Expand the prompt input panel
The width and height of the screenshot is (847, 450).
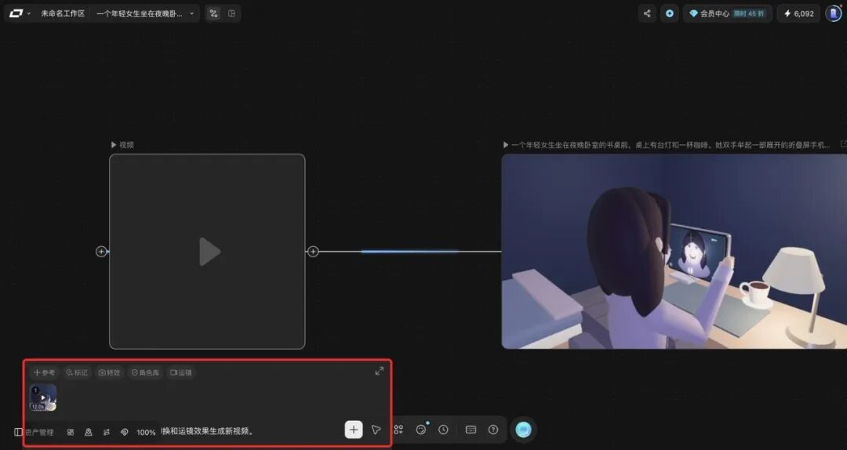pyautogui.click(x=380, y=371)
